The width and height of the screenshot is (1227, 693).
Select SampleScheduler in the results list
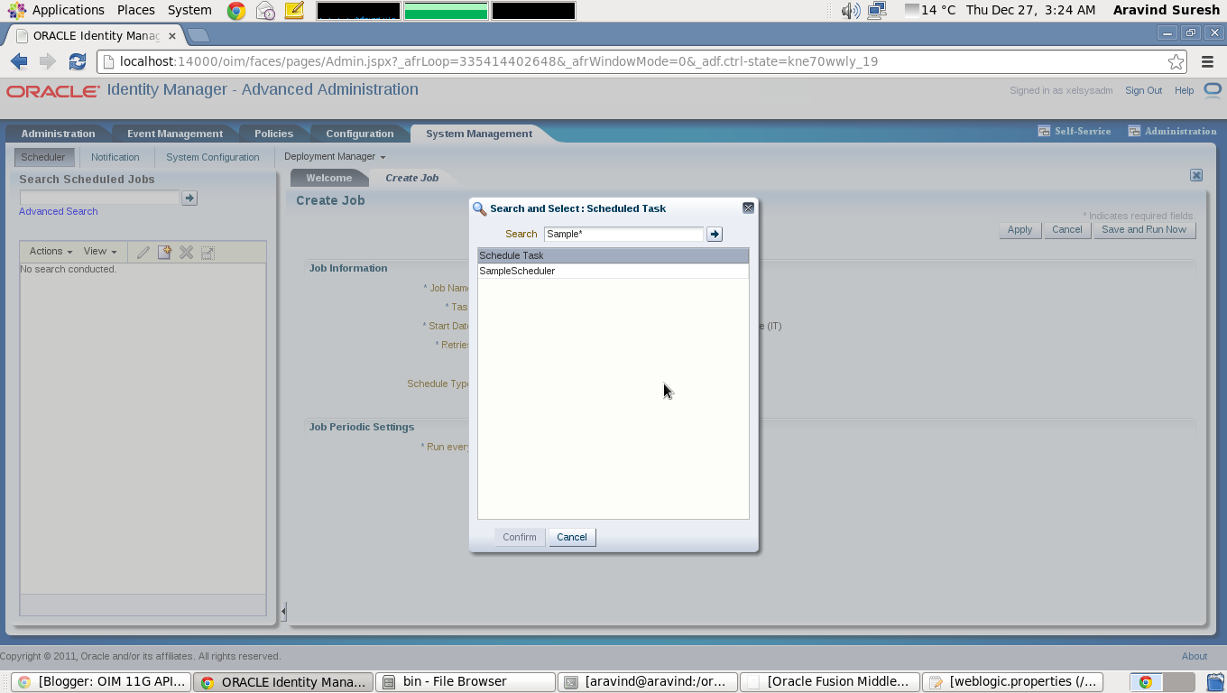(613, 271)
